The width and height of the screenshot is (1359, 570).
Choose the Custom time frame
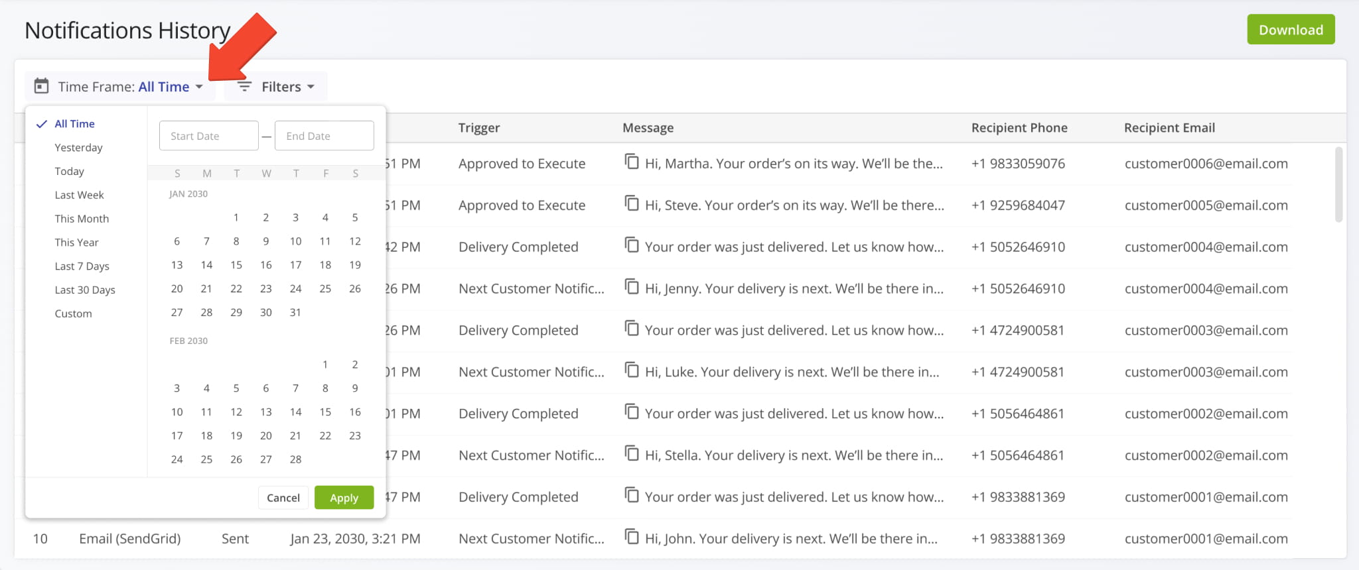tap(73, 313)
